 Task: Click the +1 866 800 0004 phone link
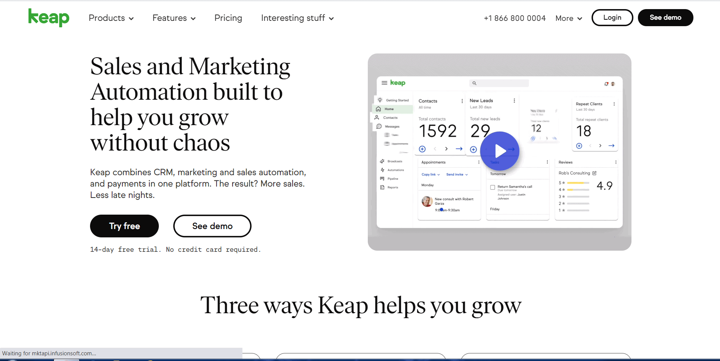pos(514,18)
